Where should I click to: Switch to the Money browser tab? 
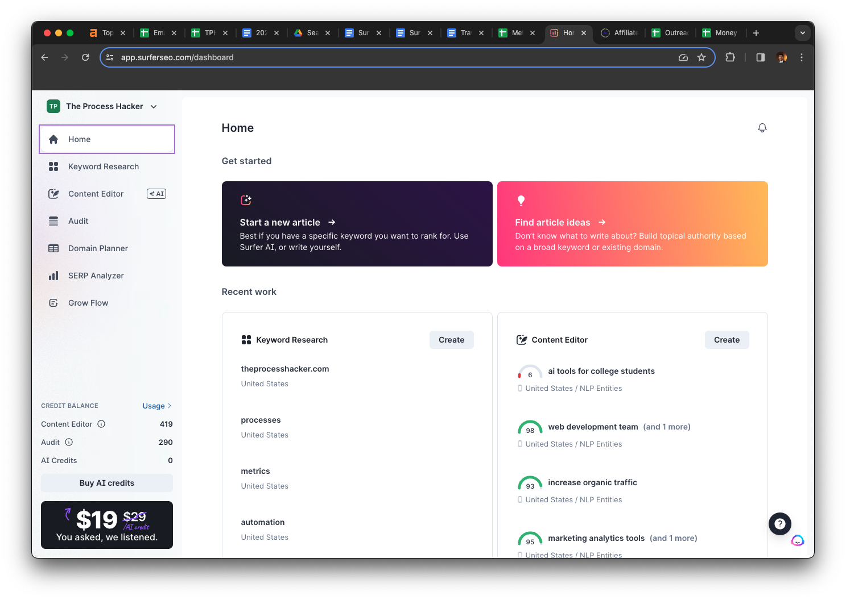pos(720,33)
